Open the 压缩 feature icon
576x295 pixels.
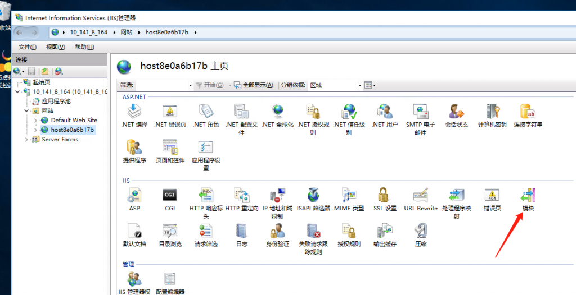421,235
